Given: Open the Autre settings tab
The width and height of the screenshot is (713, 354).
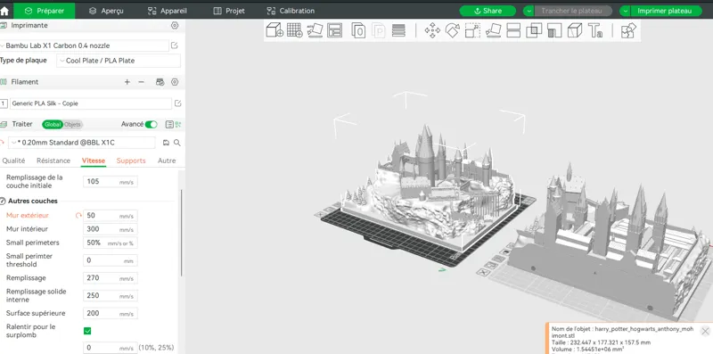Looking at the screenshot, I should point(167,161).
